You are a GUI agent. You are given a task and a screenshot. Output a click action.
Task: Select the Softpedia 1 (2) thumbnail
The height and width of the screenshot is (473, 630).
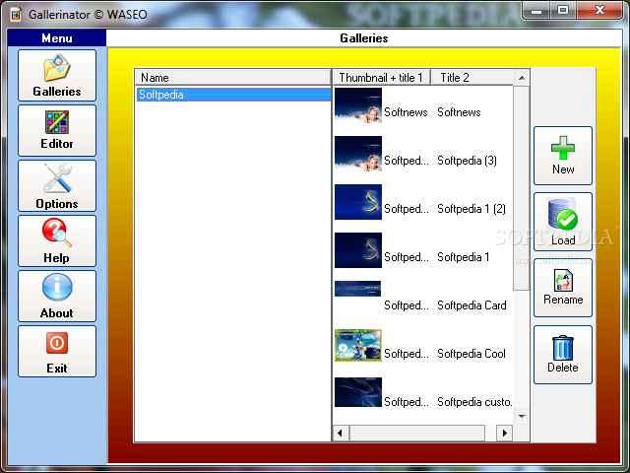358,202
